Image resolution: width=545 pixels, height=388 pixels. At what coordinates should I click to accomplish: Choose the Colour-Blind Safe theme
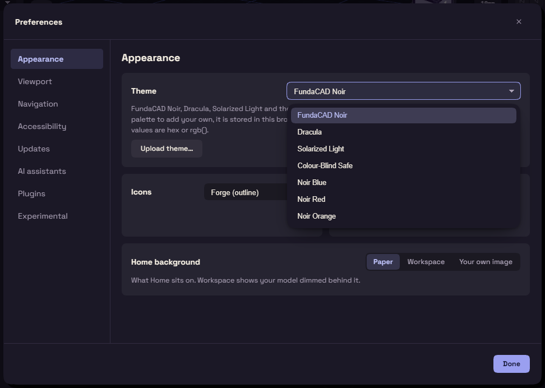pos(403,165)
